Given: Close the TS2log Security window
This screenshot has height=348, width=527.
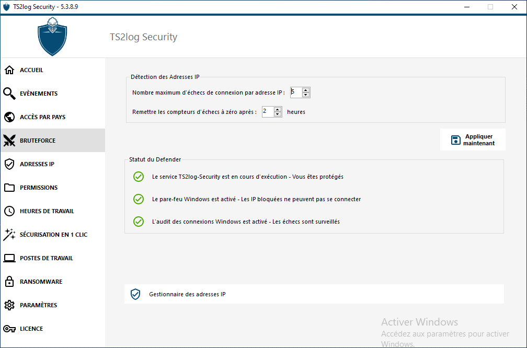Looking at the screenshot, I should pyautogui.click(x=514, y=7).
